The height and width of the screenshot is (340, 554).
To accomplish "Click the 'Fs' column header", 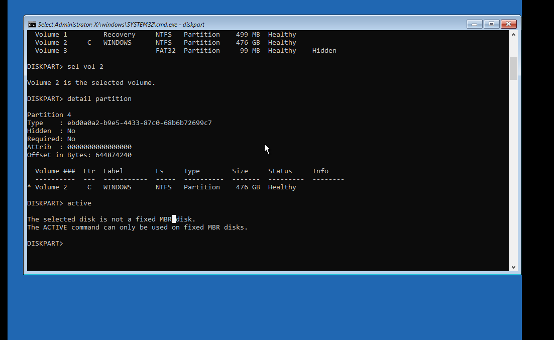I will (x=160, y=171).
